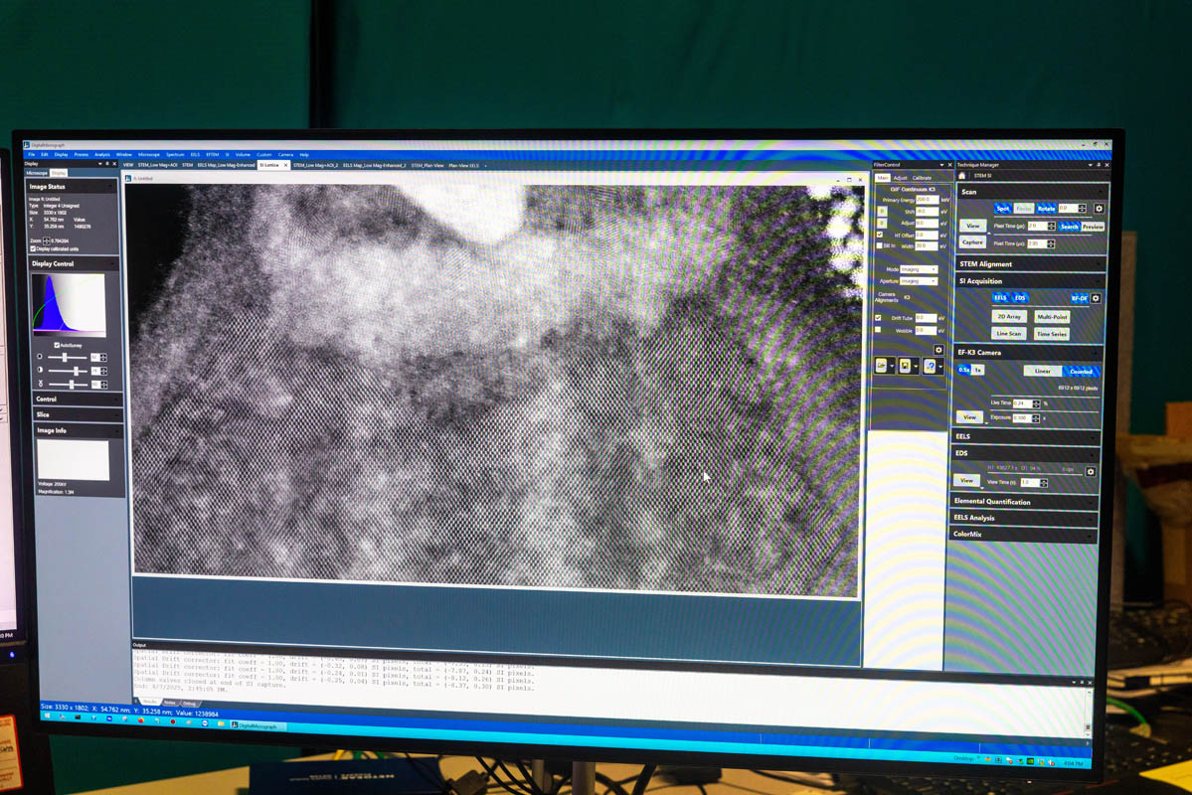Switch to the Calibrate tab in FilterControl
1192x795 pixels.
click(x=922, y=178)
